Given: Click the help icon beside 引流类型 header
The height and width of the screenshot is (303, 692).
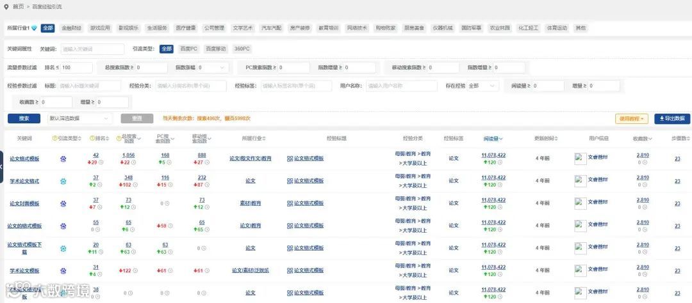Looking at the screenshot, I should (54, 138).
